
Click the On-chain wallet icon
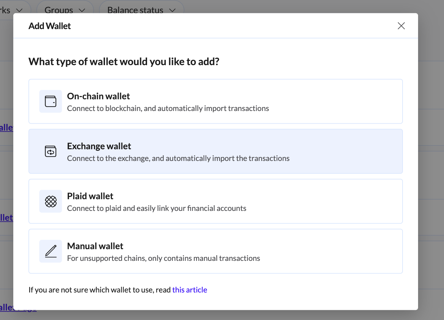[51, 101]
